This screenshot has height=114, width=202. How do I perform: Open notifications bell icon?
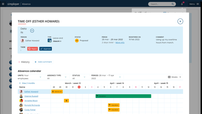click(x=182, y=4)
